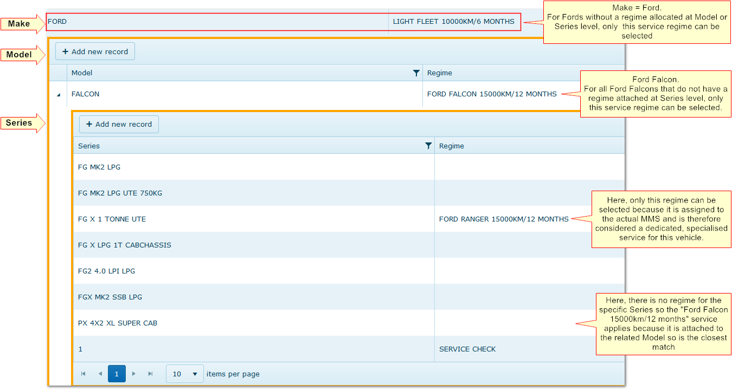Click the LIGHT FLEET 10000KM/6 MONTHS regime

pyautogui.click(x=453, y=22)
